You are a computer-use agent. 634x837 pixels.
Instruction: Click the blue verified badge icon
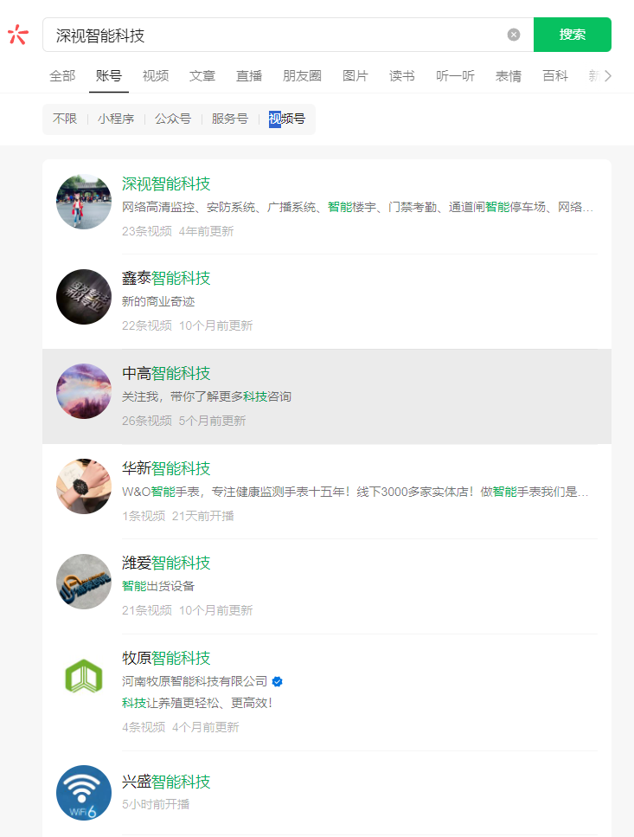[278, 682]
